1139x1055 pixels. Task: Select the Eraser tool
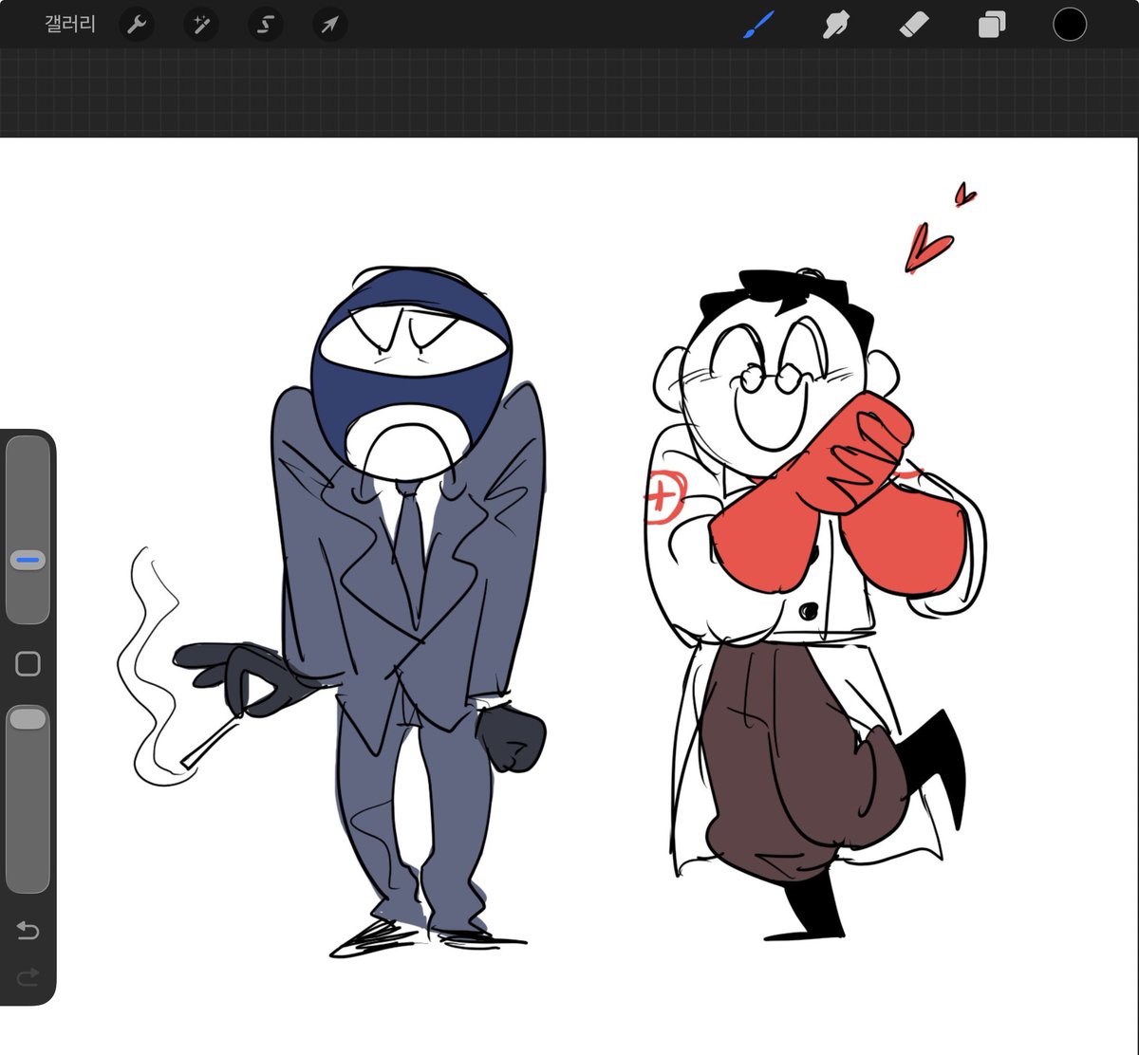pyautogui.click(x=913, y=25)
